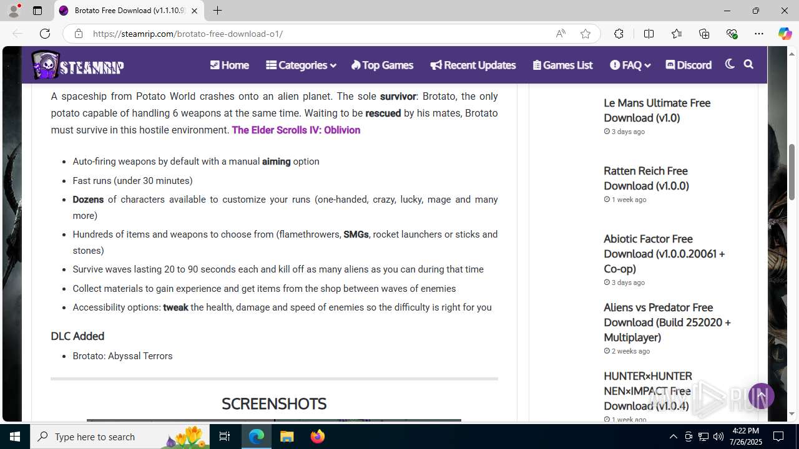Open volume control tray icon

click(718, 437)
